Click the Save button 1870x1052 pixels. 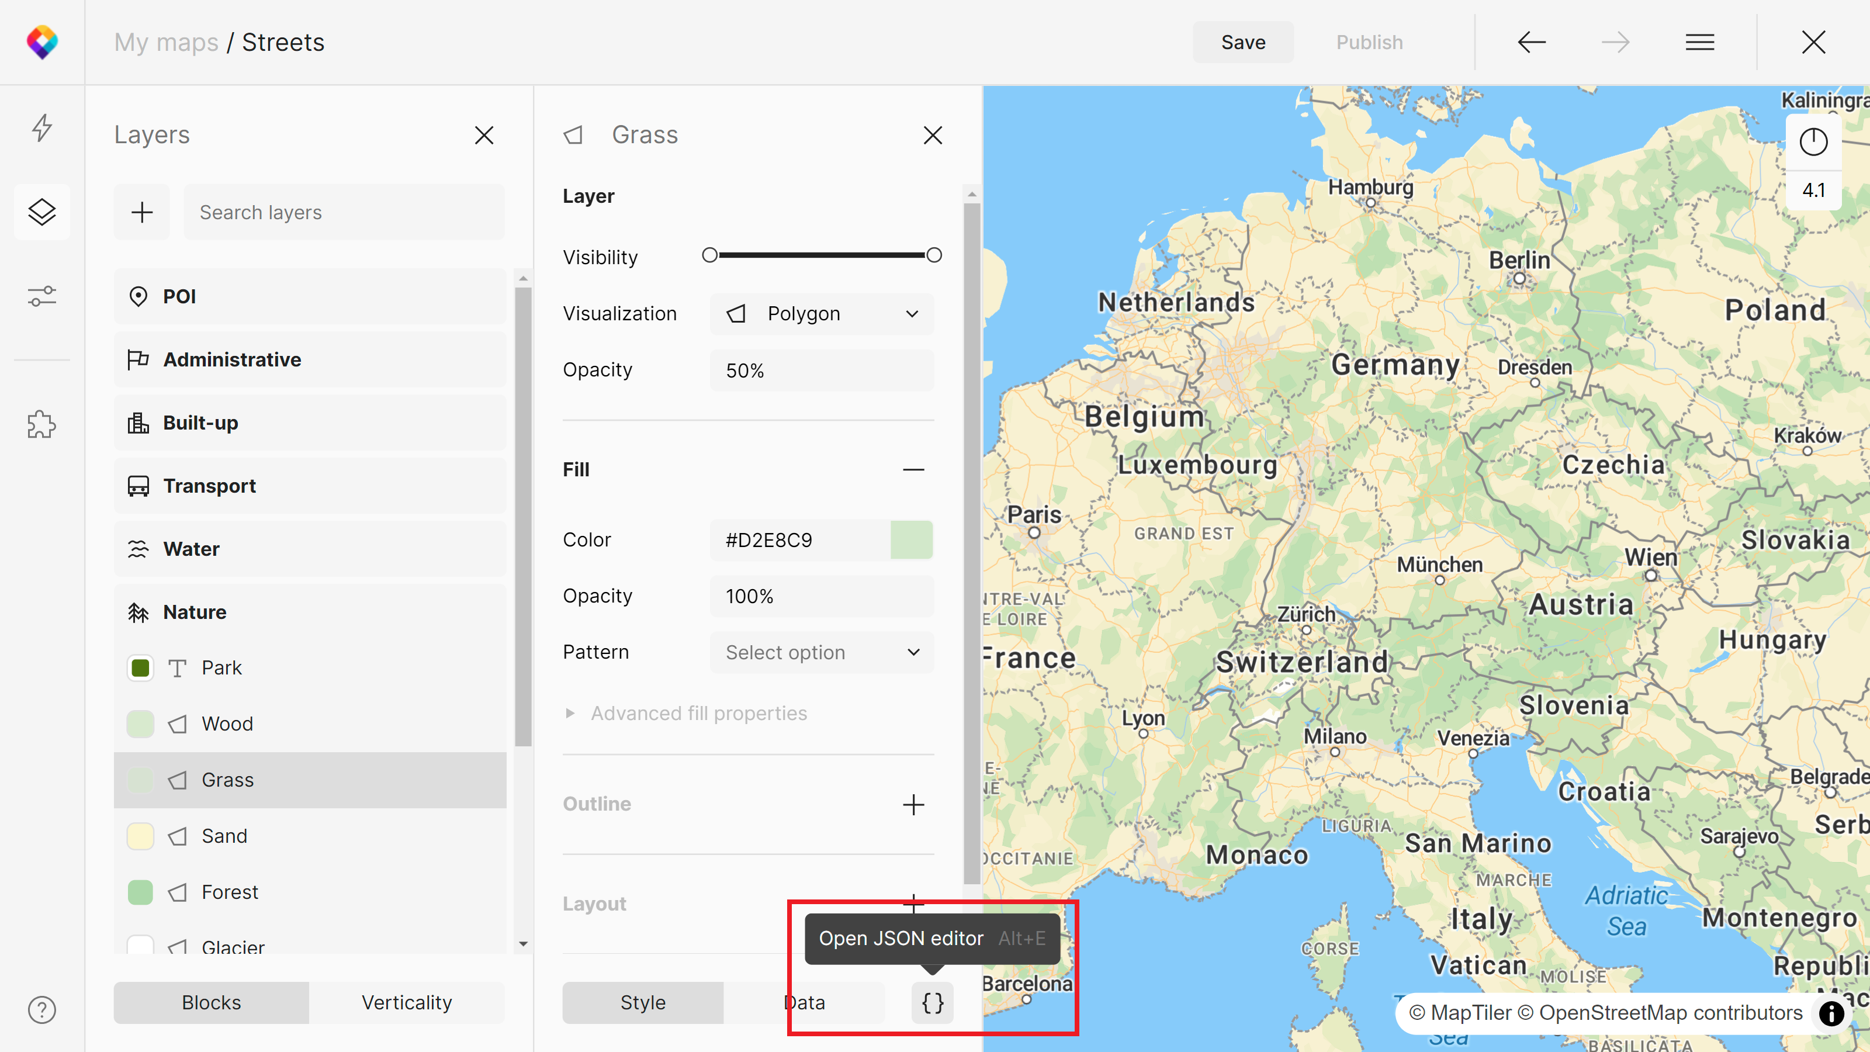coord(1243,42)
